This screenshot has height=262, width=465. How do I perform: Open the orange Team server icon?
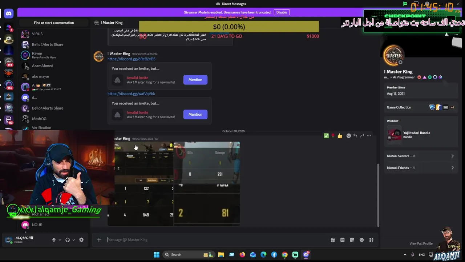9,73
